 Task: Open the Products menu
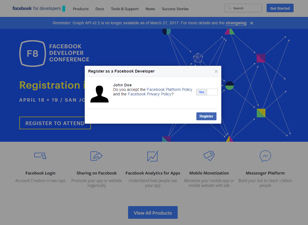point(81,9)
